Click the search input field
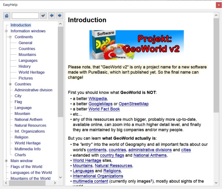Image resolution: width=222 pixels, height=189 pixels. [x=25, y=16]
